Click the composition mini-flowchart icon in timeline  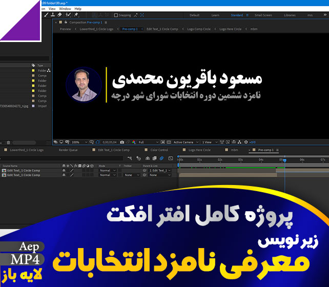pyautogui.click(x=130, y=158)
